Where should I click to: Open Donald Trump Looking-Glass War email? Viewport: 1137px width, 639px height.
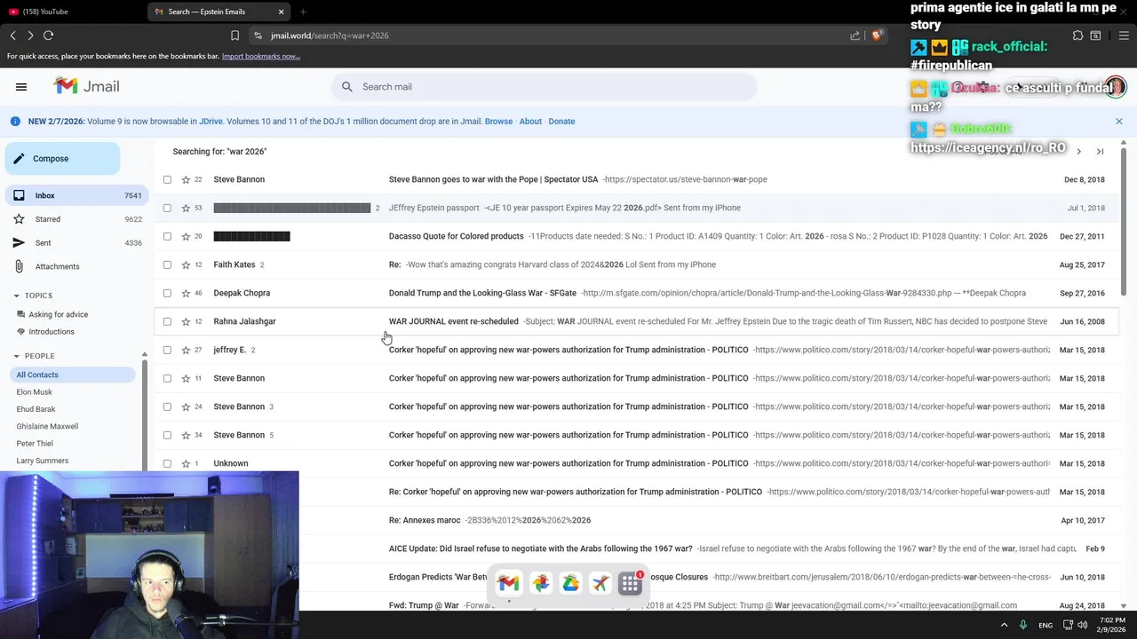click(x=636, y=293)
